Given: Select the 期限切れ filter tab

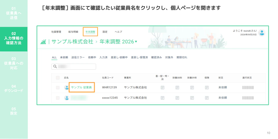Looking at the screenshot, I should point(182,58).
